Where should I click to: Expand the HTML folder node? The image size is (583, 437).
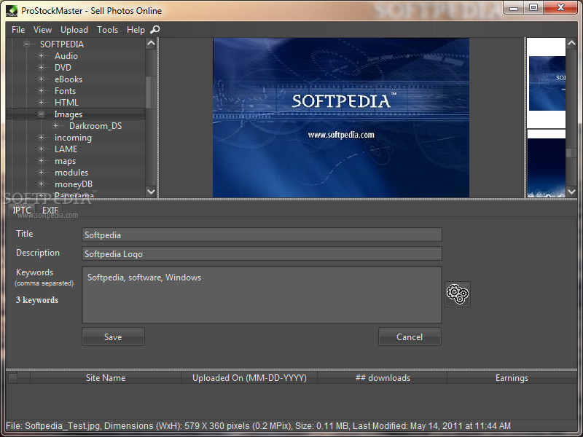pyautogui.click(x=42, y=102)
